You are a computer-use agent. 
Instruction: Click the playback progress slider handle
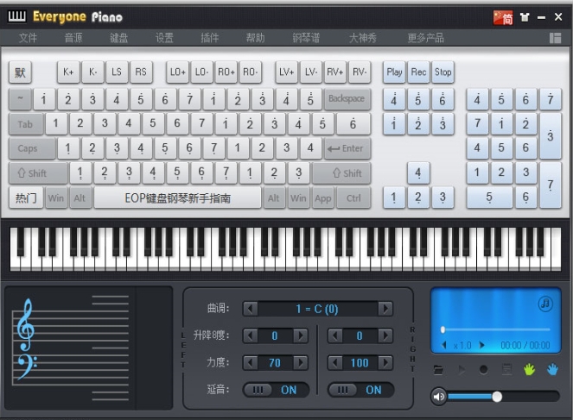[x=442, y=329]
